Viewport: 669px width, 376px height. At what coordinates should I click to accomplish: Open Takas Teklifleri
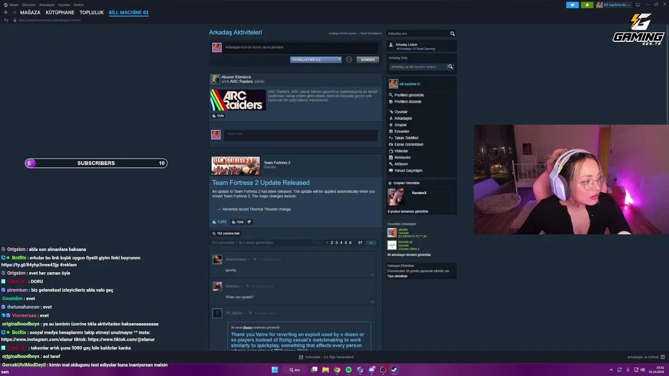point(406,138)
